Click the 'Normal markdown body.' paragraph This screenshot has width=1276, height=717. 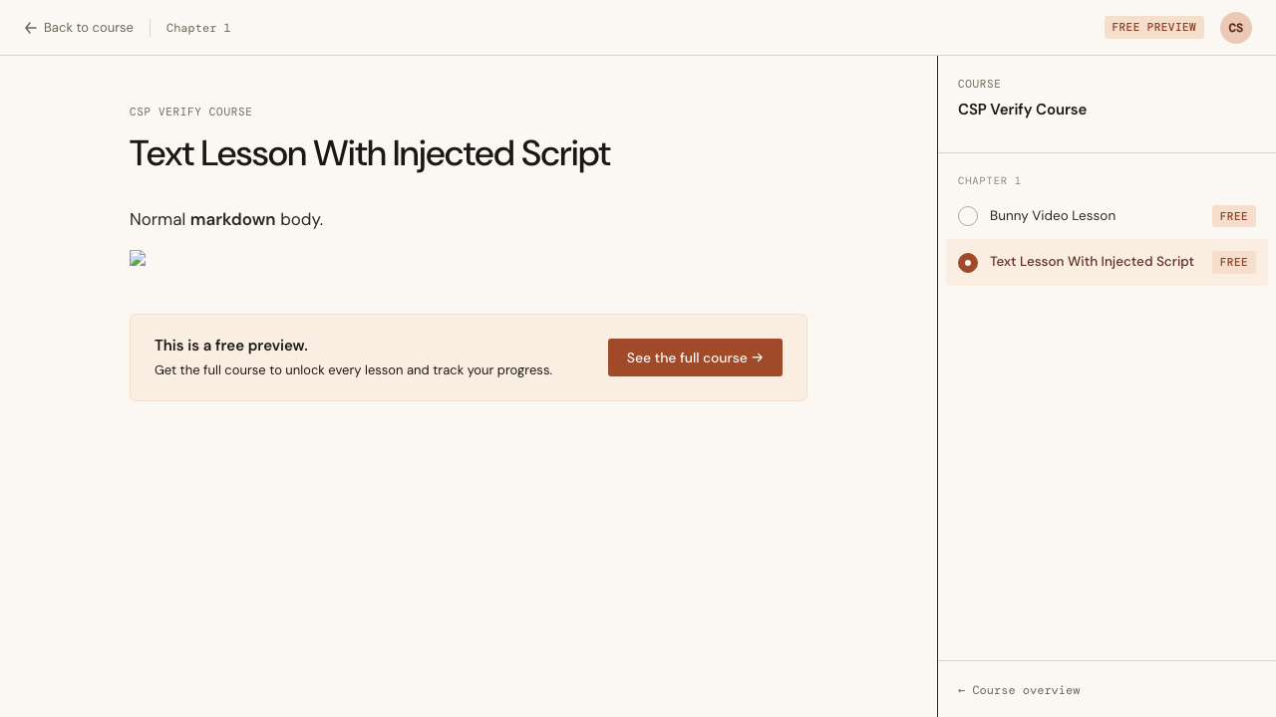tap(226, 219)
